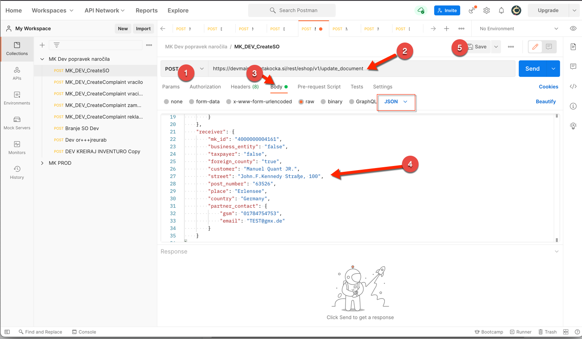
Task: Open the POST method dropdown
Action: (185, 69)
